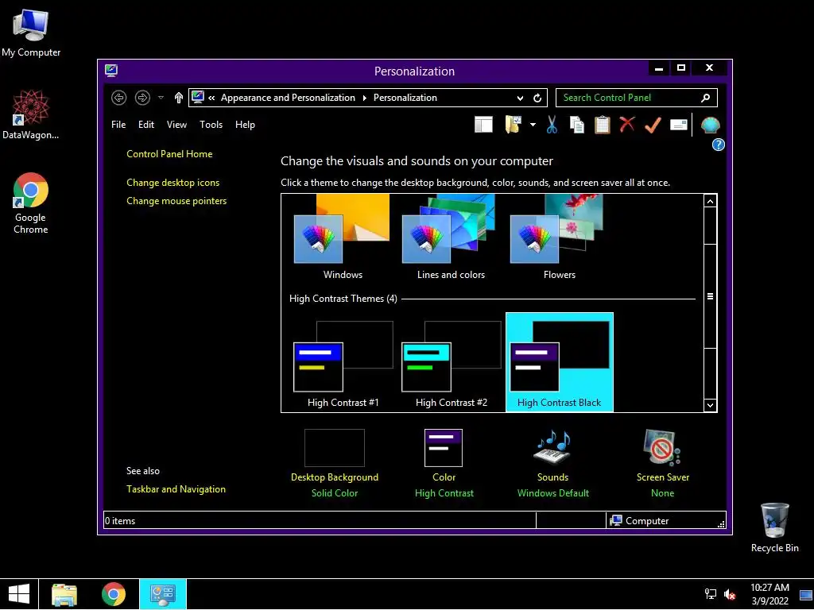Click the Paste clipboard icon
The height and width of the screenshot is (610, 814).
click(x=603, y=125)
